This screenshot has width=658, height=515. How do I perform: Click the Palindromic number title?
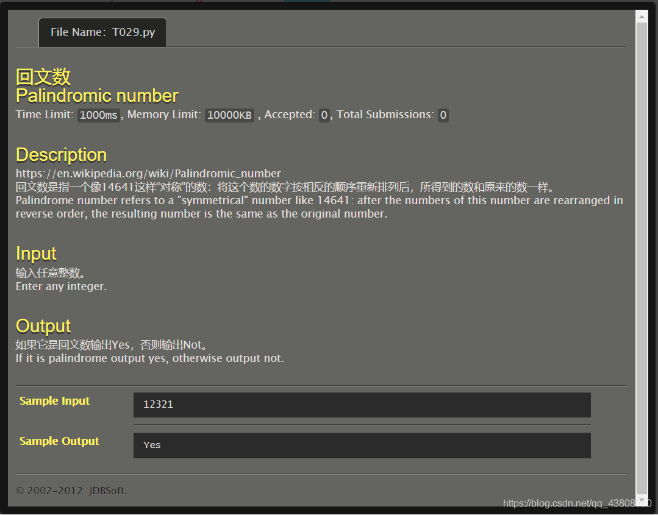[x=97, y=96]
